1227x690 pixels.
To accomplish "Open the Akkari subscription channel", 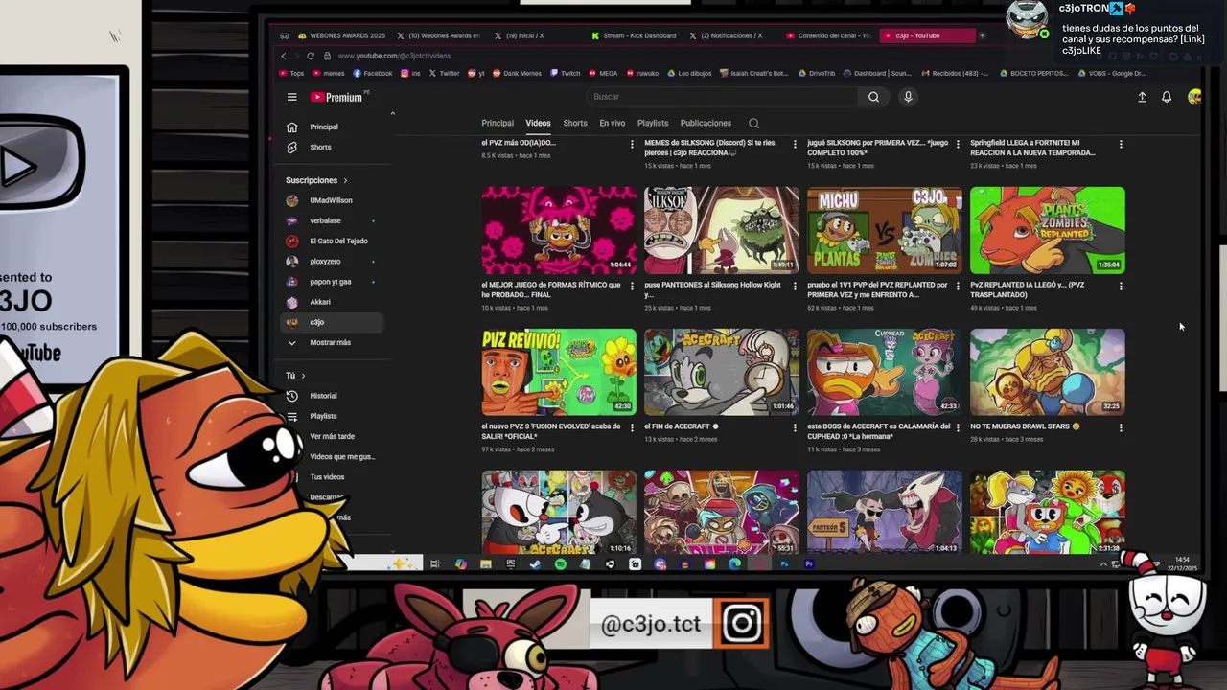I will click(320, 301).
